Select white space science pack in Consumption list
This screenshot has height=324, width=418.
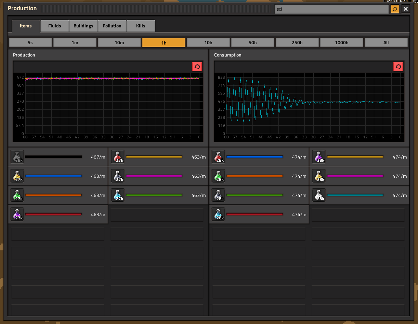[x=319, y=195]
